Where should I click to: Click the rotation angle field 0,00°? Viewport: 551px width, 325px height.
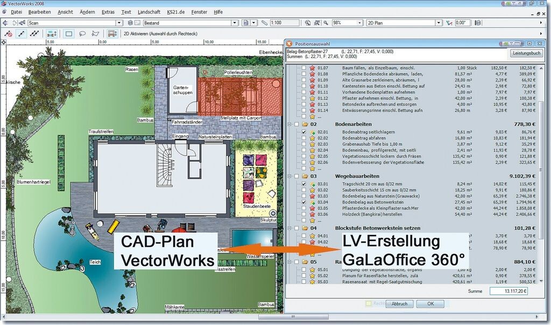462,23
